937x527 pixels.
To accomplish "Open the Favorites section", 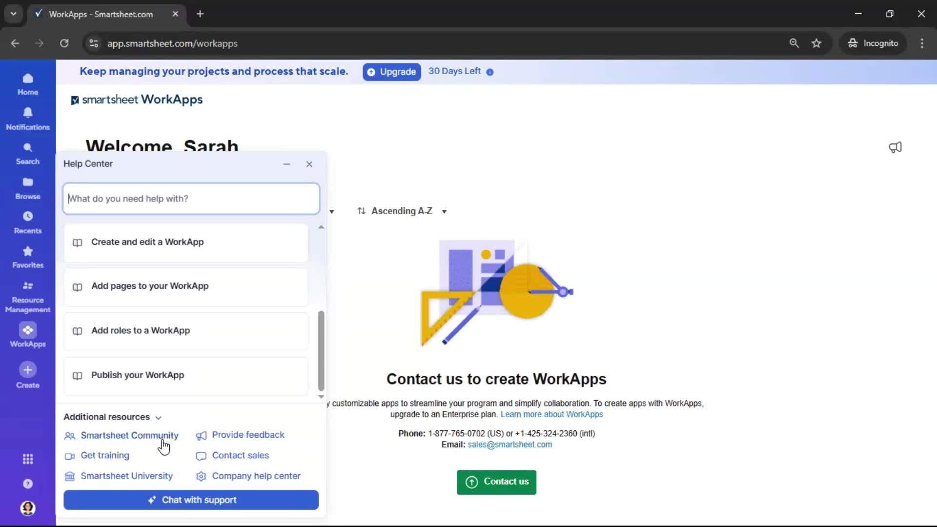I will click(x=27, y=257).
